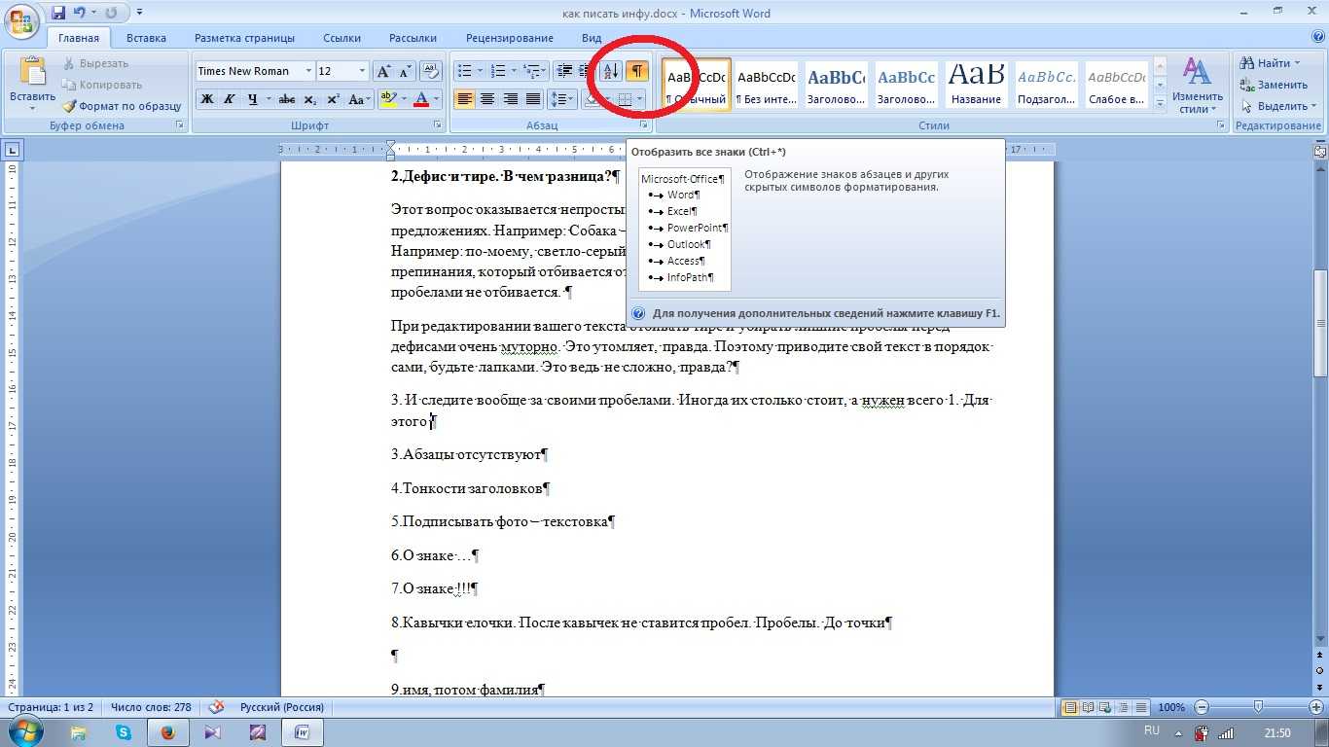Switch to the Разметка страницы tab
This screenshot has height=747, width=1329.
(244, 38)
